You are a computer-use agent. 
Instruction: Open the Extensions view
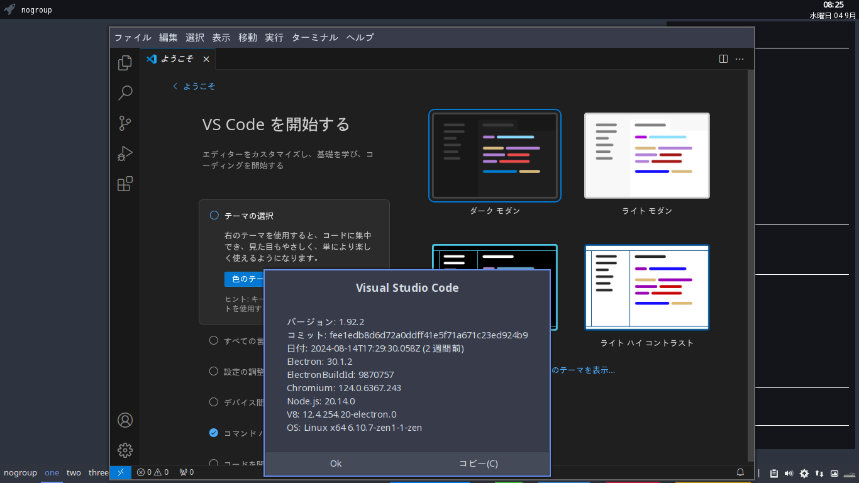(x=125, y=184)
